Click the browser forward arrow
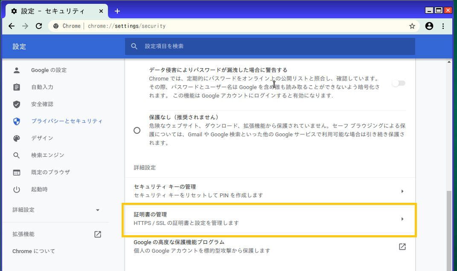The height and width of the screenshot is (271, 457). point(25,26)
